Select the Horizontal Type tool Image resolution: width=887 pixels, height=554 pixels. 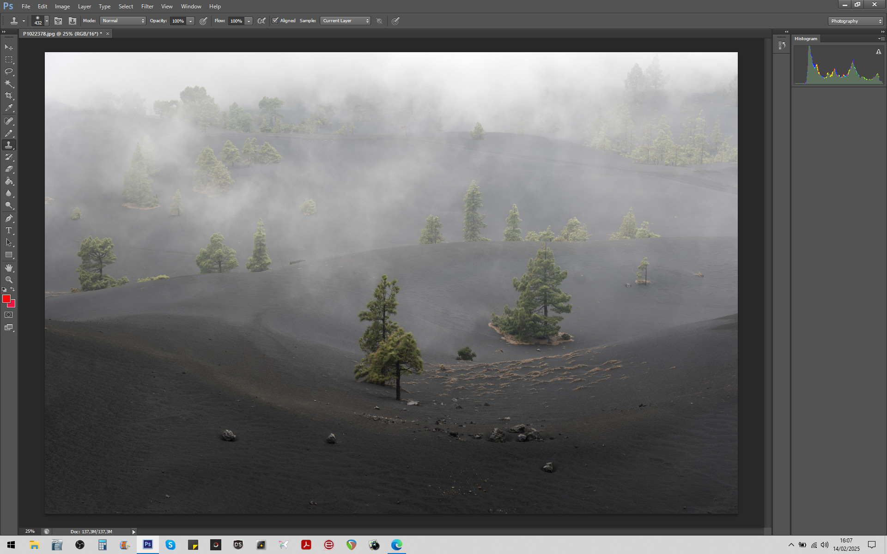(9, 230)
